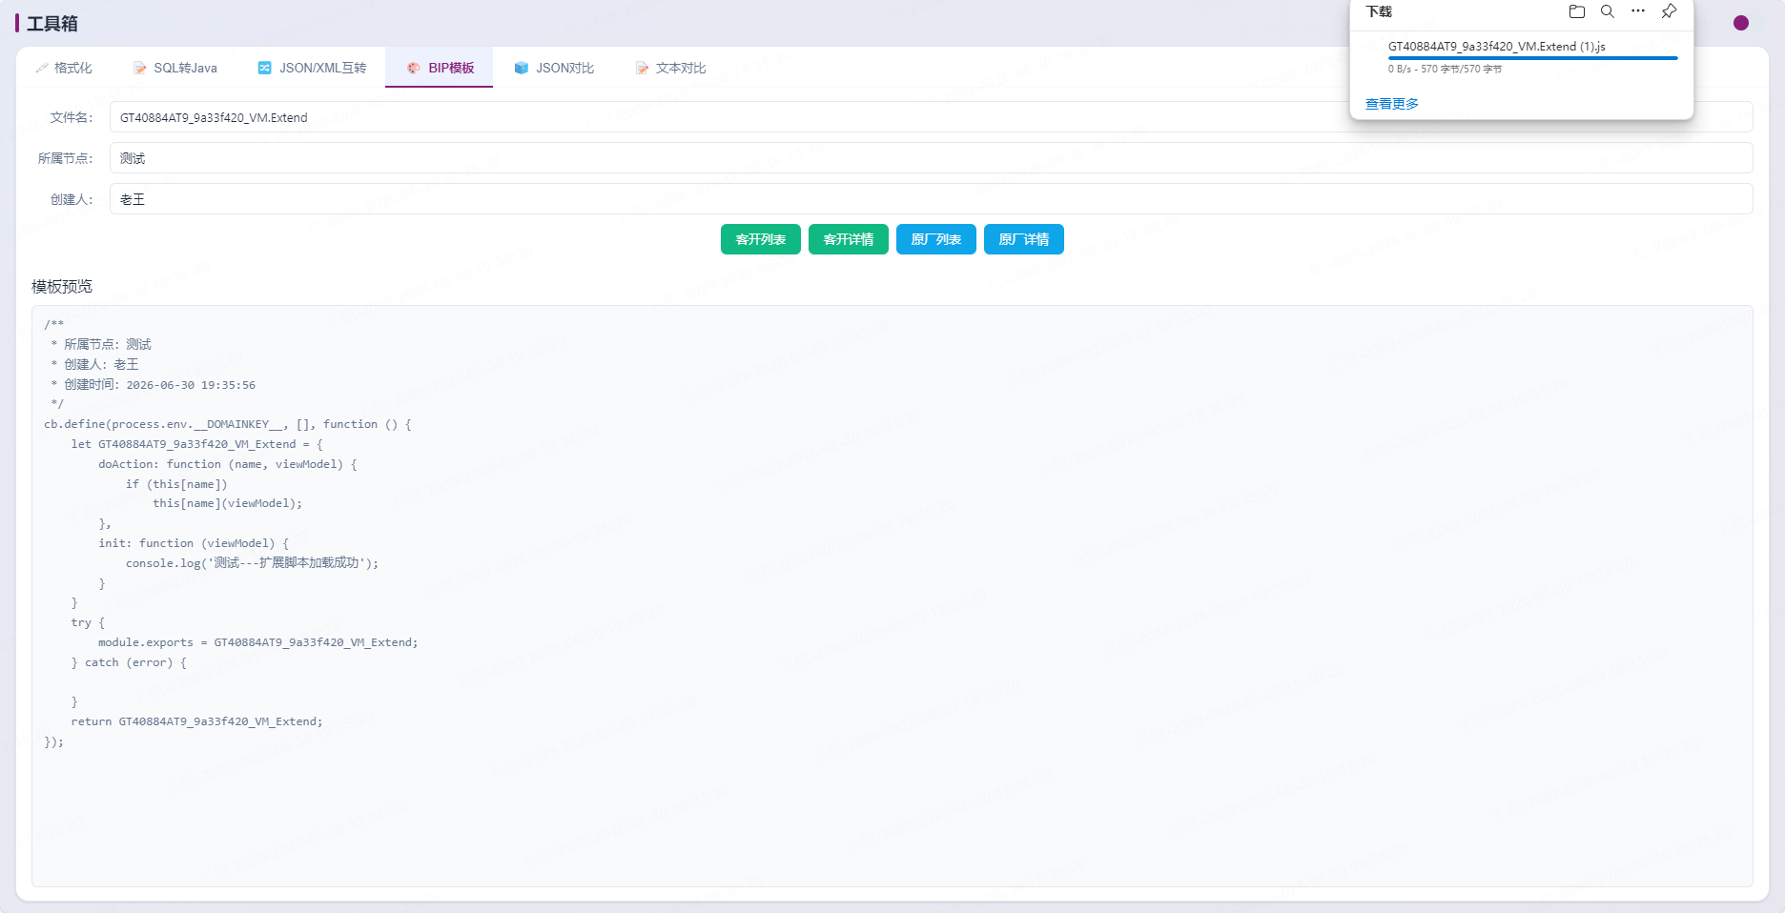Generate 客开详情 template

pos(849,239)
